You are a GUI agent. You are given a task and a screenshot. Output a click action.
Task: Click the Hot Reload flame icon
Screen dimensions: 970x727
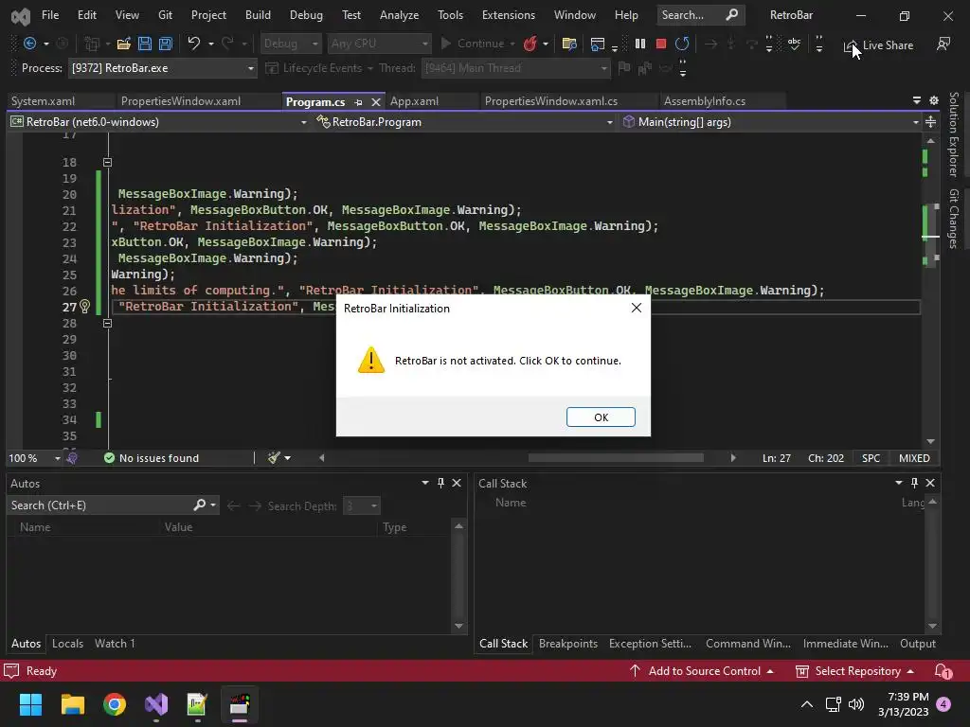530,44
